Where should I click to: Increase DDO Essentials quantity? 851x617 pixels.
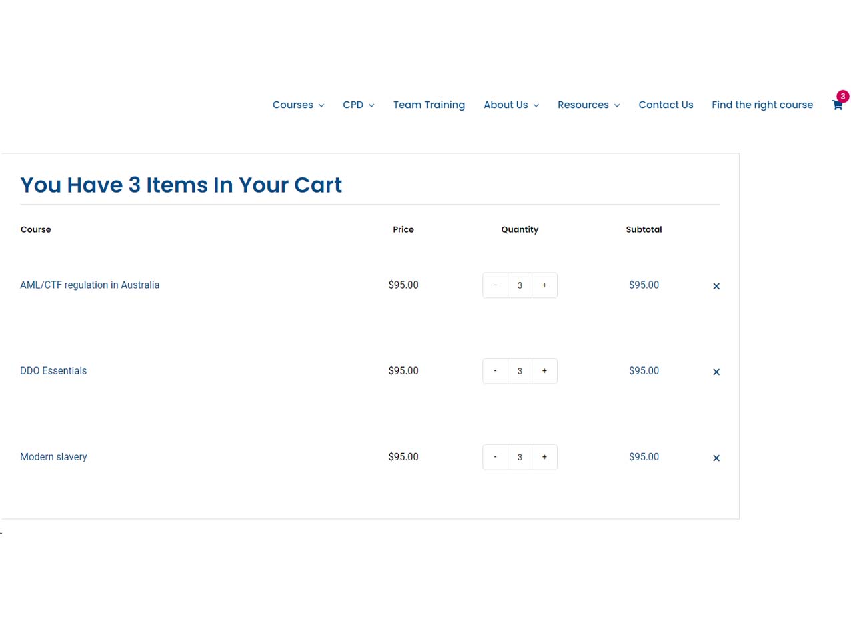coord(544,371)
